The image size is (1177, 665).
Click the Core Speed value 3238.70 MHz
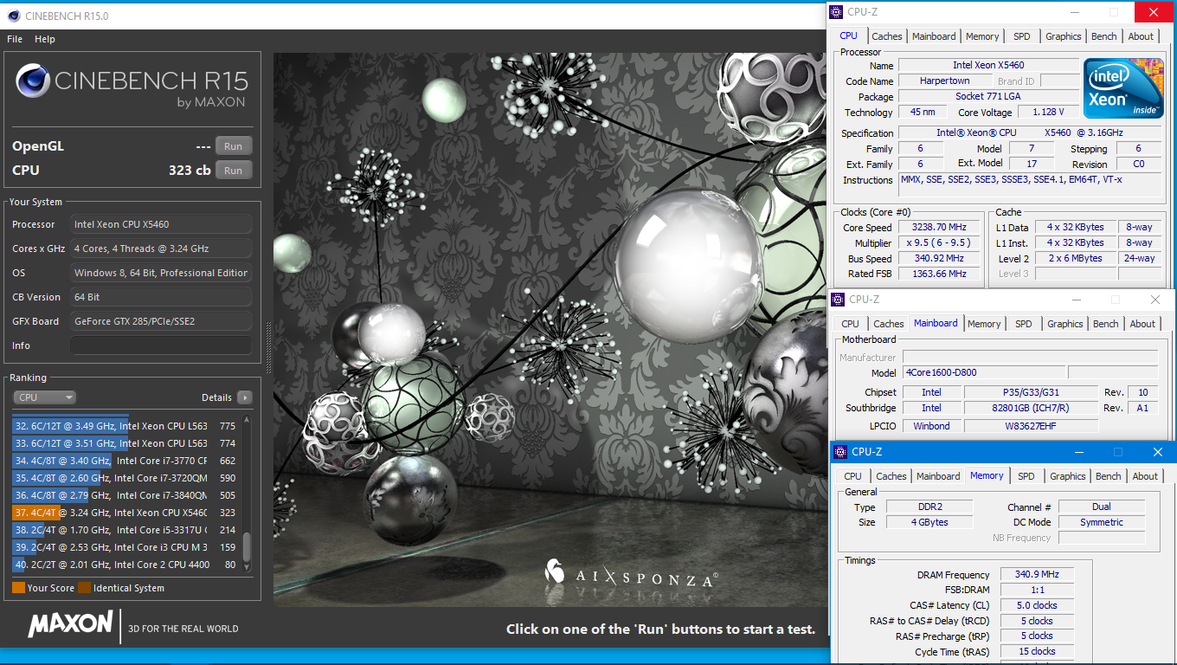pos(938,228)
